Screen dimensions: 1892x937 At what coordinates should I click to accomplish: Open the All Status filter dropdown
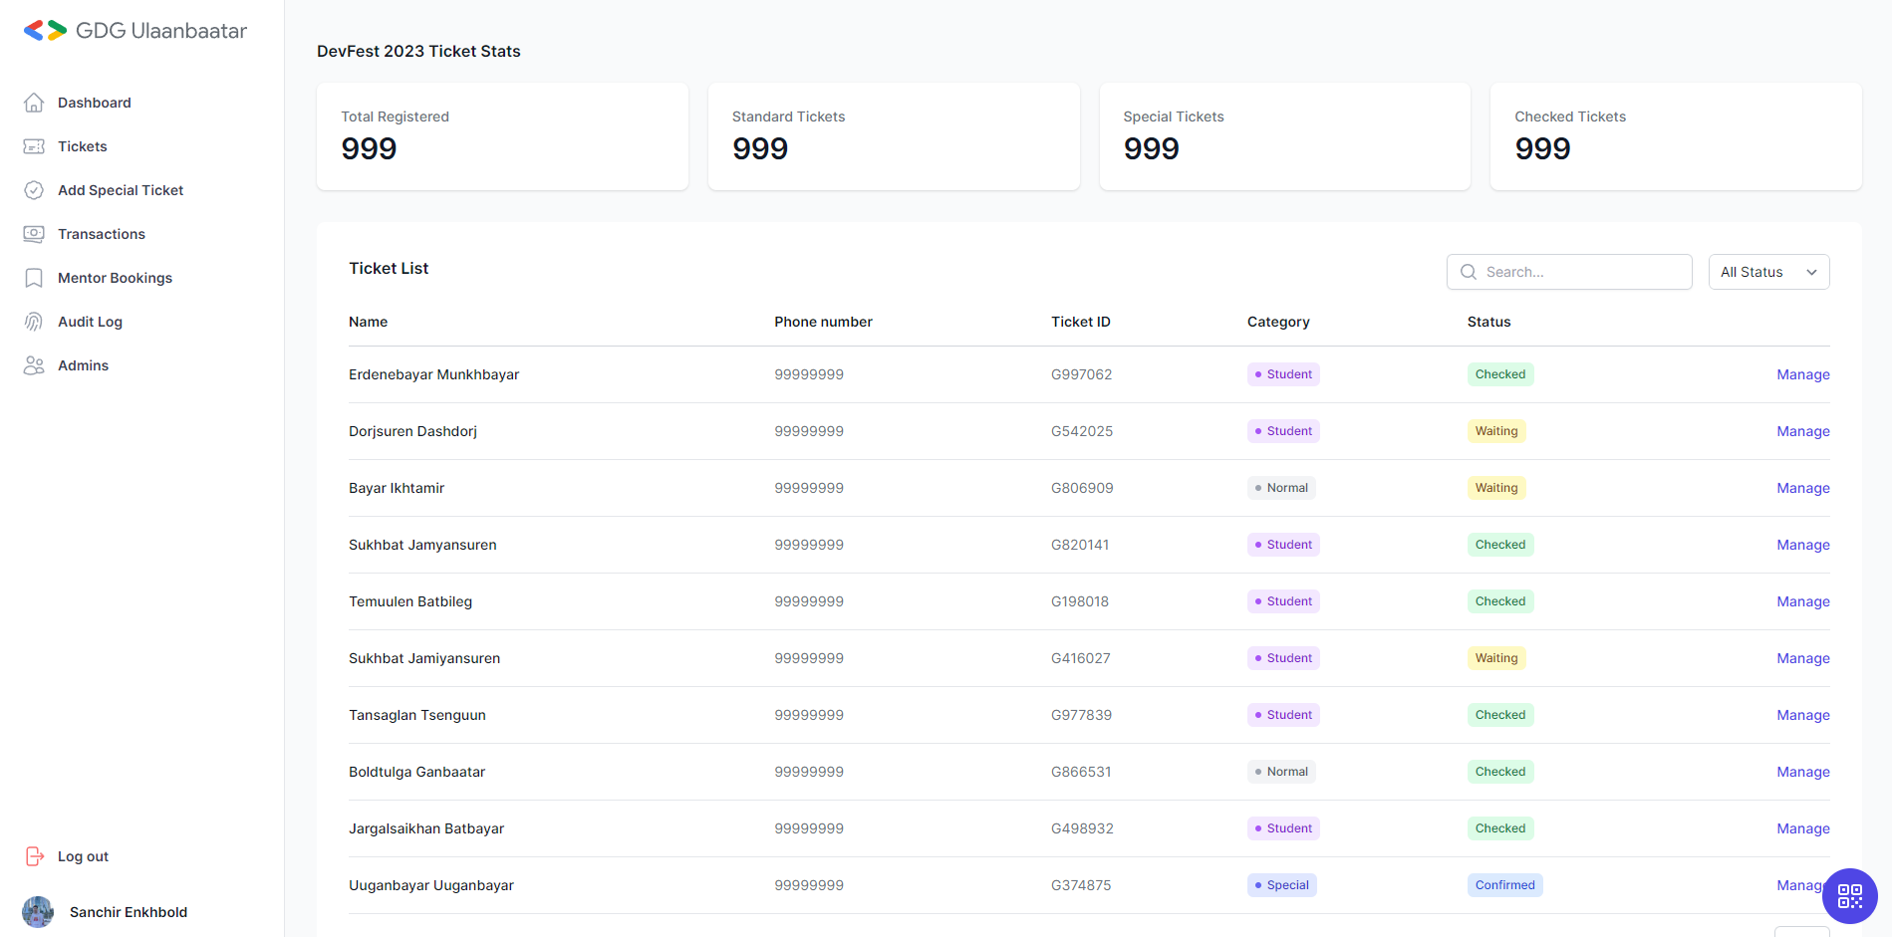pyautogui.click(x=1768, y=272)
